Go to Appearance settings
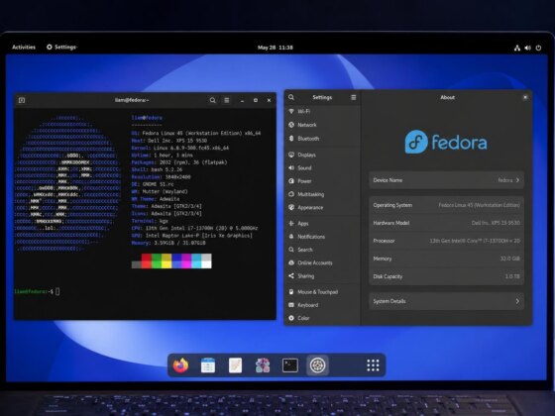Image resolution: width=555 pixels, height=416 pixels. tap(322, 208)
